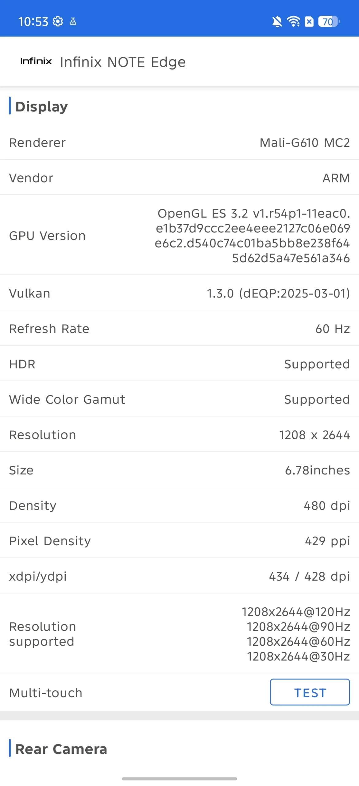This screenshot has width=359, height=786.
Task: Tap the SIM card error icon
Action: point(309,21)
